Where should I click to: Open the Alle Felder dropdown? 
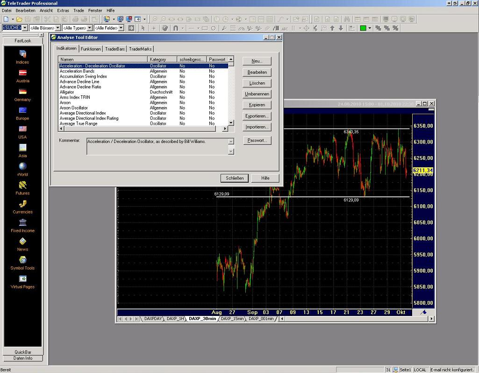pyautogui.click(x=121, y=28)
